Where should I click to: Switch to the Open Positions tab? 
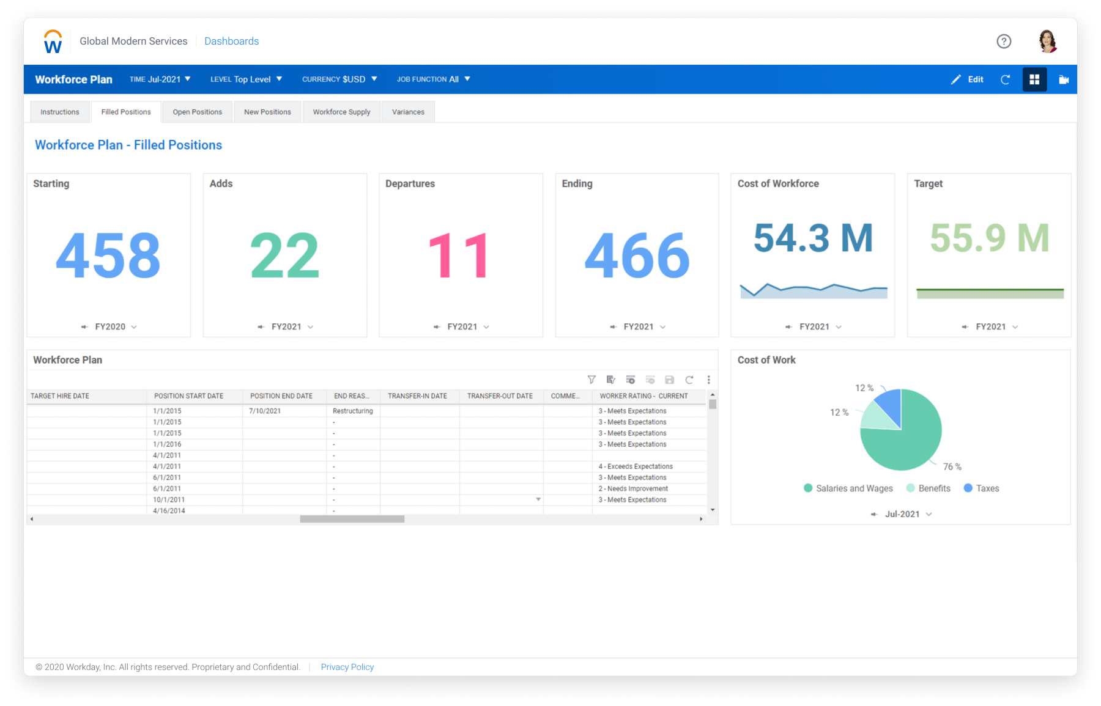[x=197, y=111]
